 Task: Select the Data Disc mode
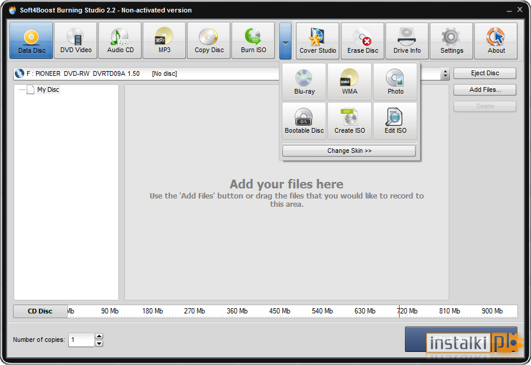[x=31, y=40]
